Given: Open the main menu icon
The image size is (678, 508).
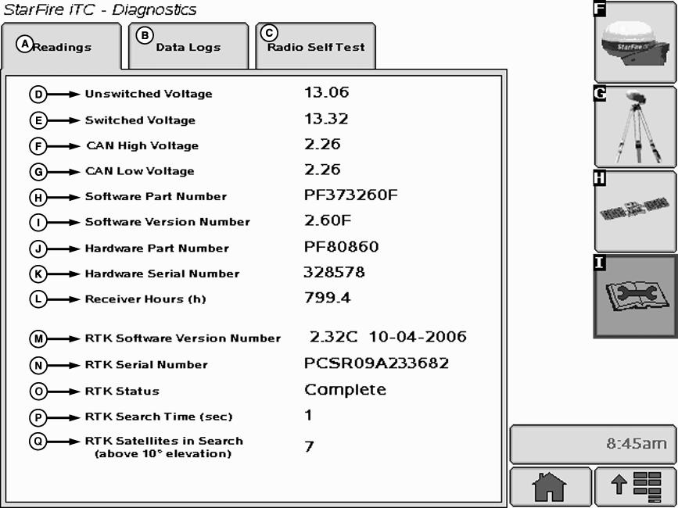Looking at the screenshot, I should click(x=635, y=485).
